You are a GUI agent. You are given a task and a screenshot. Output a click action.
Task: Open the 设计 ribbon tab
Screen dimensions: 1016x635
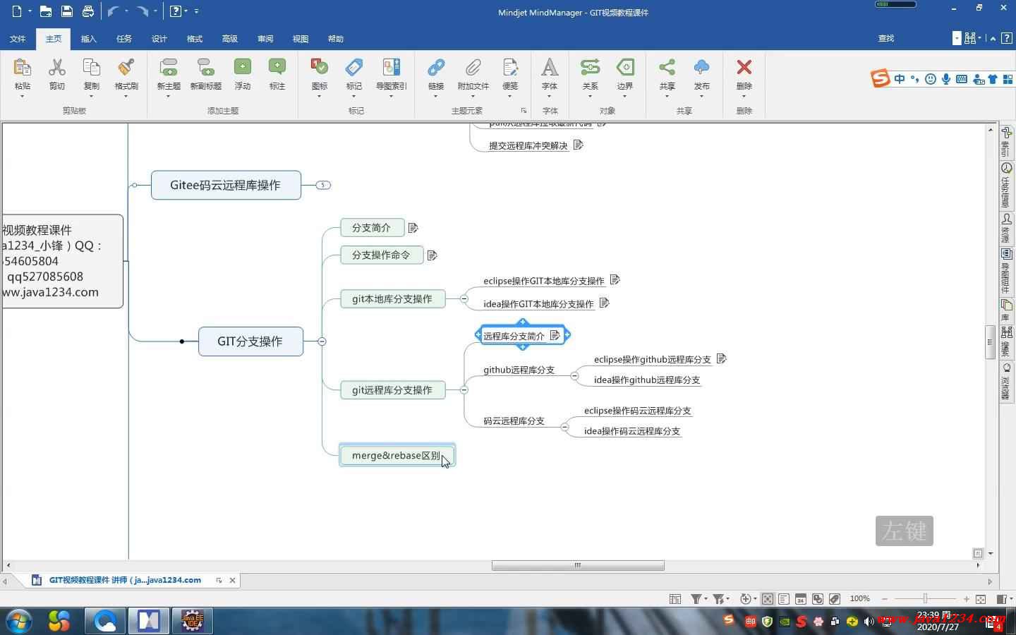(159, 39)
